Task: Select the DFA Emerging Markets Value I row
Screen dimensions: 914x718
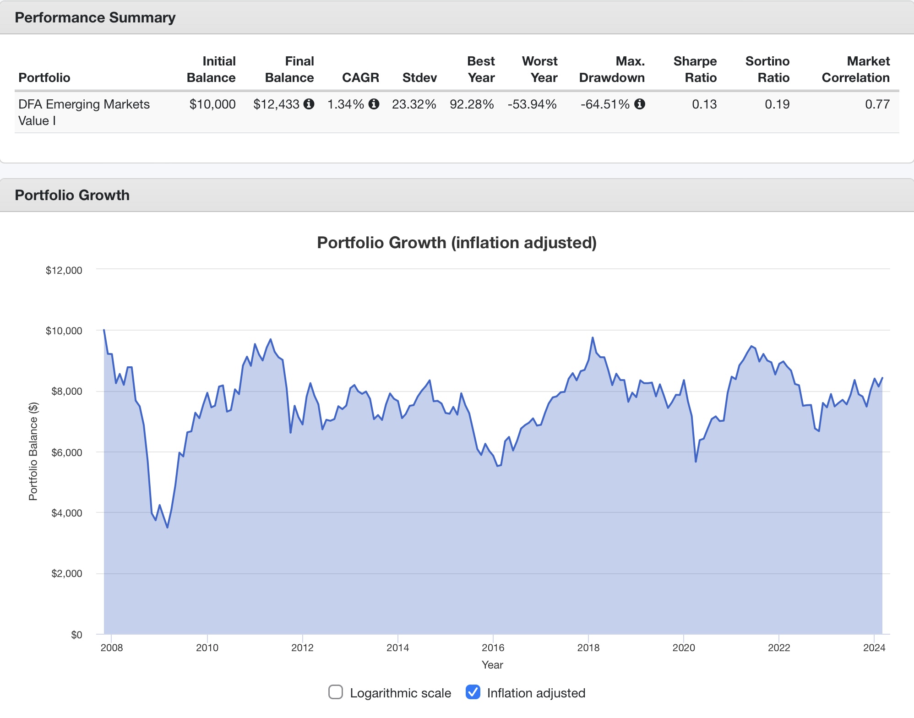Action: [84, 112]
